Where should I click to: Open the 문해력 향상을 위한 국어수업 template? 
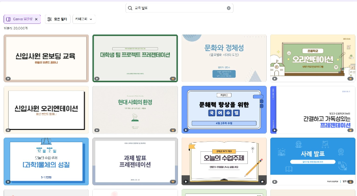224,110
